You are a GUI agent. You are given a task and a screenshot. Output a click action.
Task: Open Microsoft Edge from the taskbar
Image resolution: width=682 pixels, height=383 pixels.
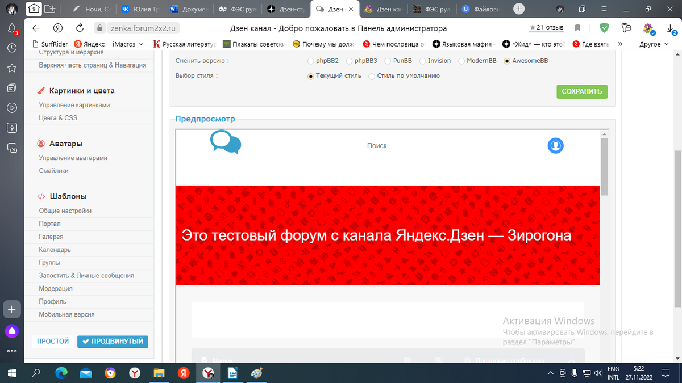pos(61,373)
